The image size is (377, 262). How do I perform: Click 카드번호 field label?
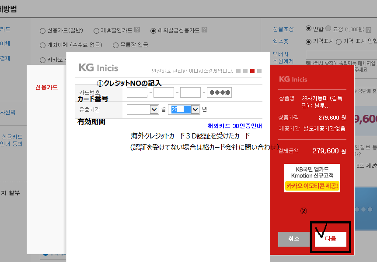[x=90, y=92]
